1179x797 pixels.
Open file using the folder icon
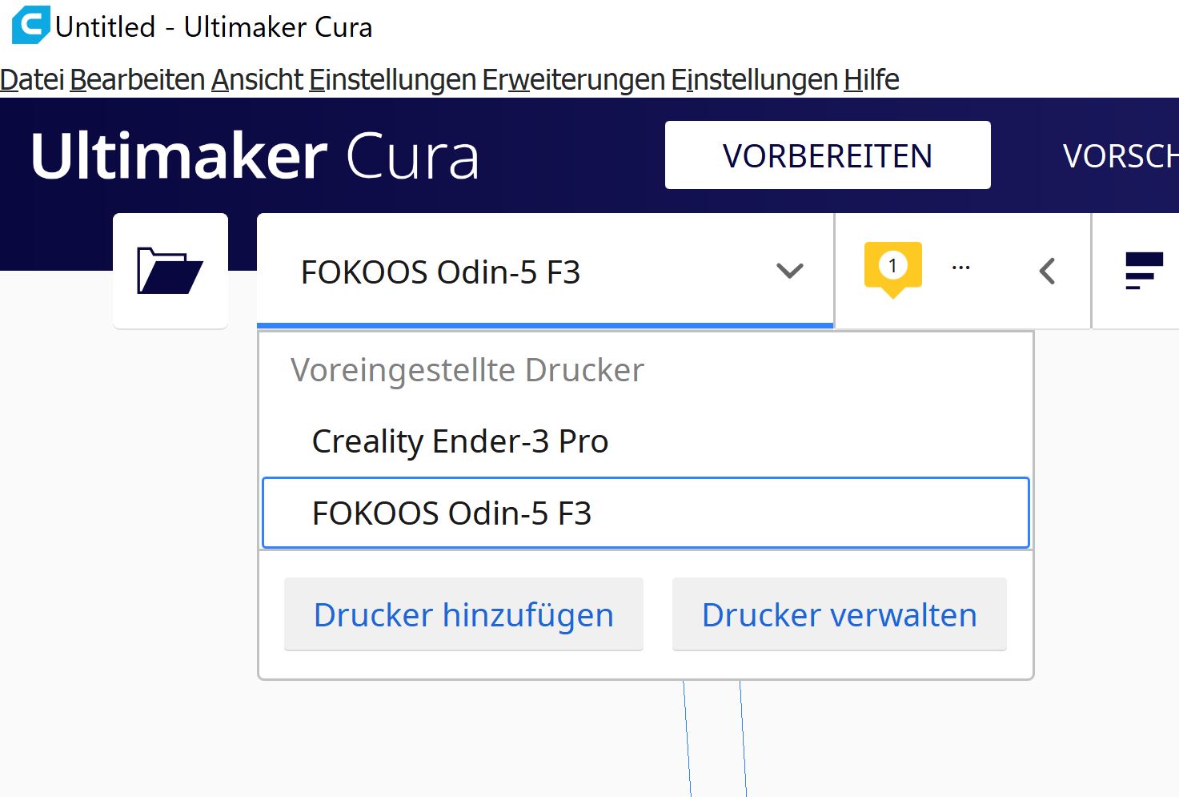click(x=170, y=271)
